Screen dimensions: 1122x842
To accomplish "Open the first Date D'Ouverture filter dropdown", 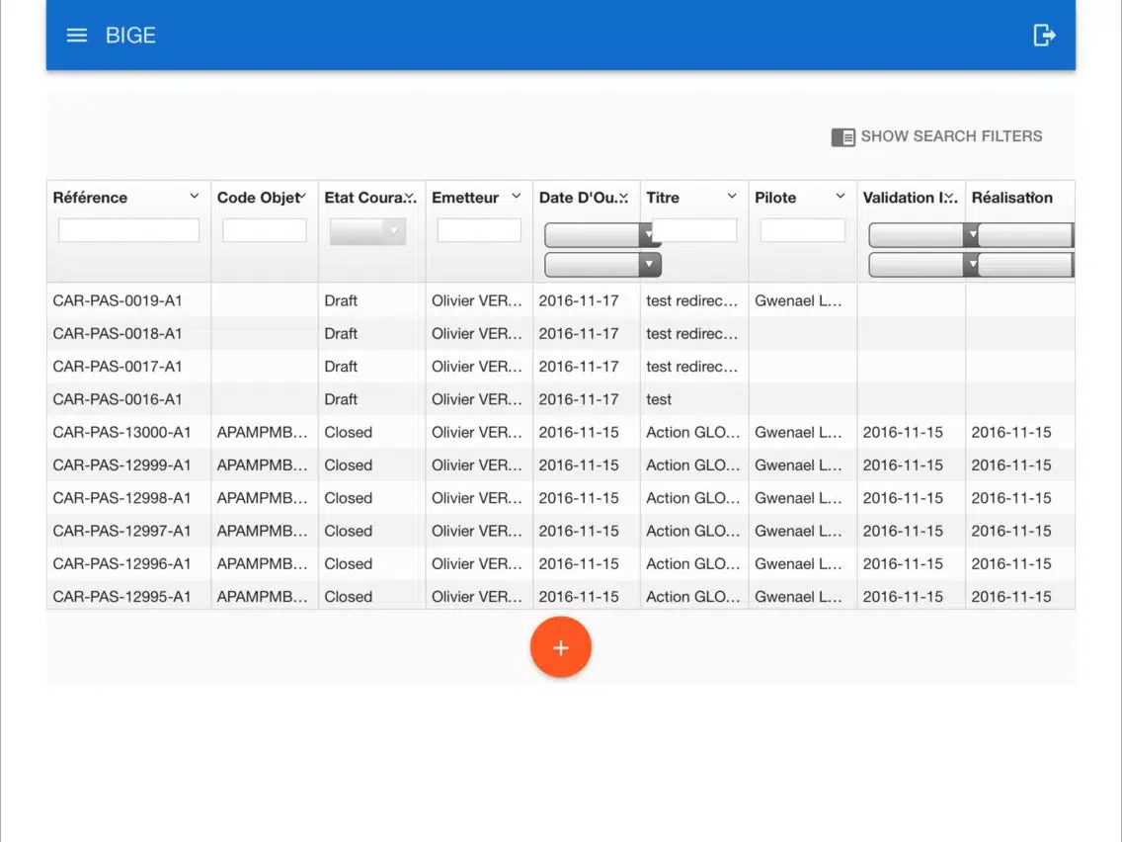I will (649, 235).
